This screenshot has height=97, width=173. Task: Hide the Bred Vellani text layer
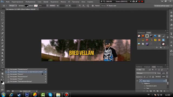click(x=137, y=81)
